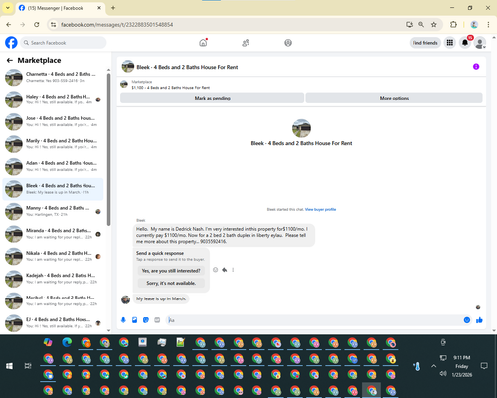The height and width of the screenshot is (398, 497).
Task: Attach a file with the photo icon
Action: click(x=134, y=320)
